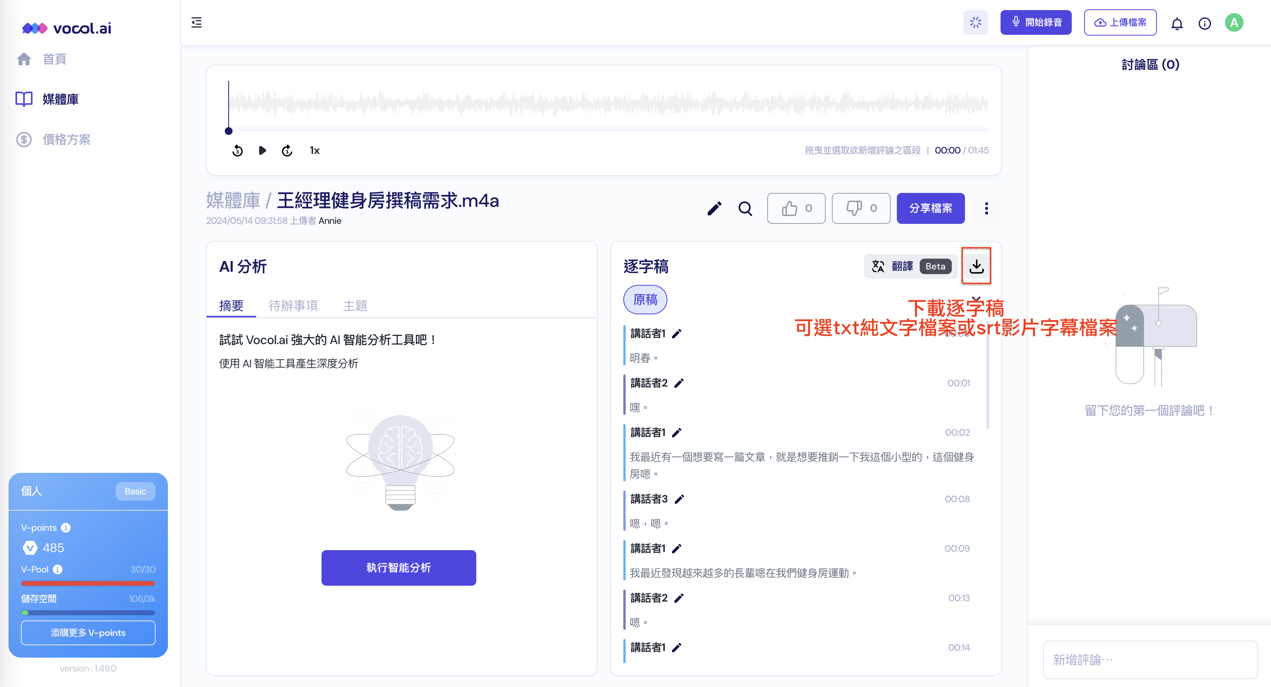Collapse the sidebar menu

[197, 23]
